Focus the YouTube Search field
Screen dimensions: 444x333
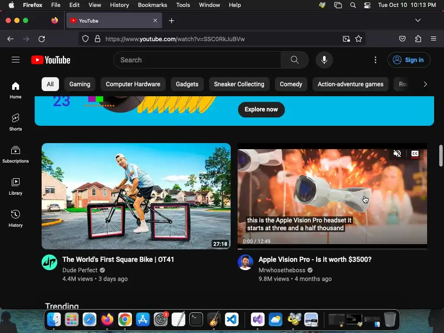click(x=197, y=60)
